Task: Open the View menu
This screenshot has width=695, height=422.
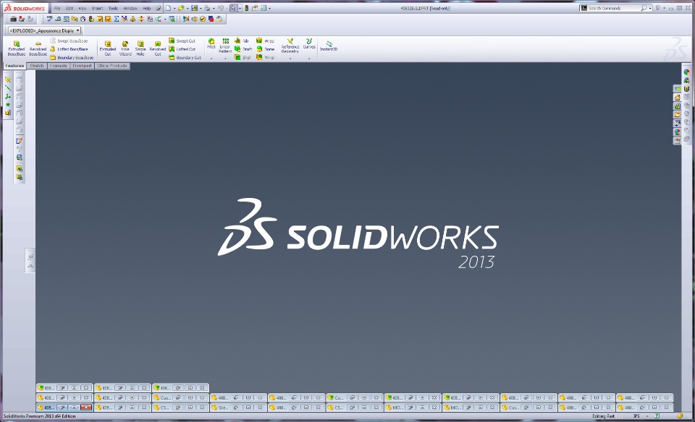Action: (x=83, y=9)
